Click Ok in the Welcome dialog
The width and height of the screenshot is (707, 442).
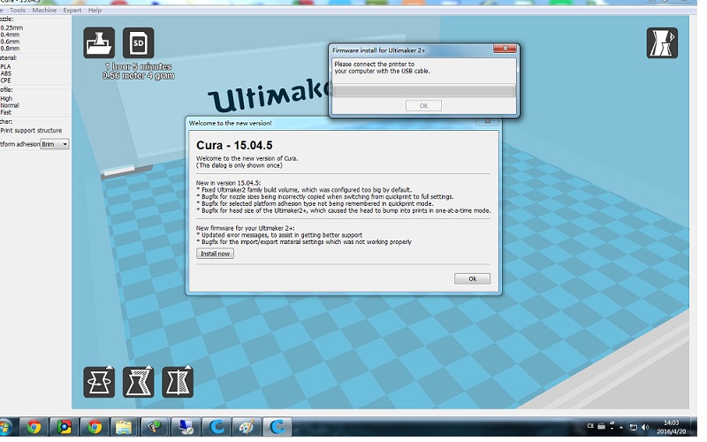(x=472, y=278)
